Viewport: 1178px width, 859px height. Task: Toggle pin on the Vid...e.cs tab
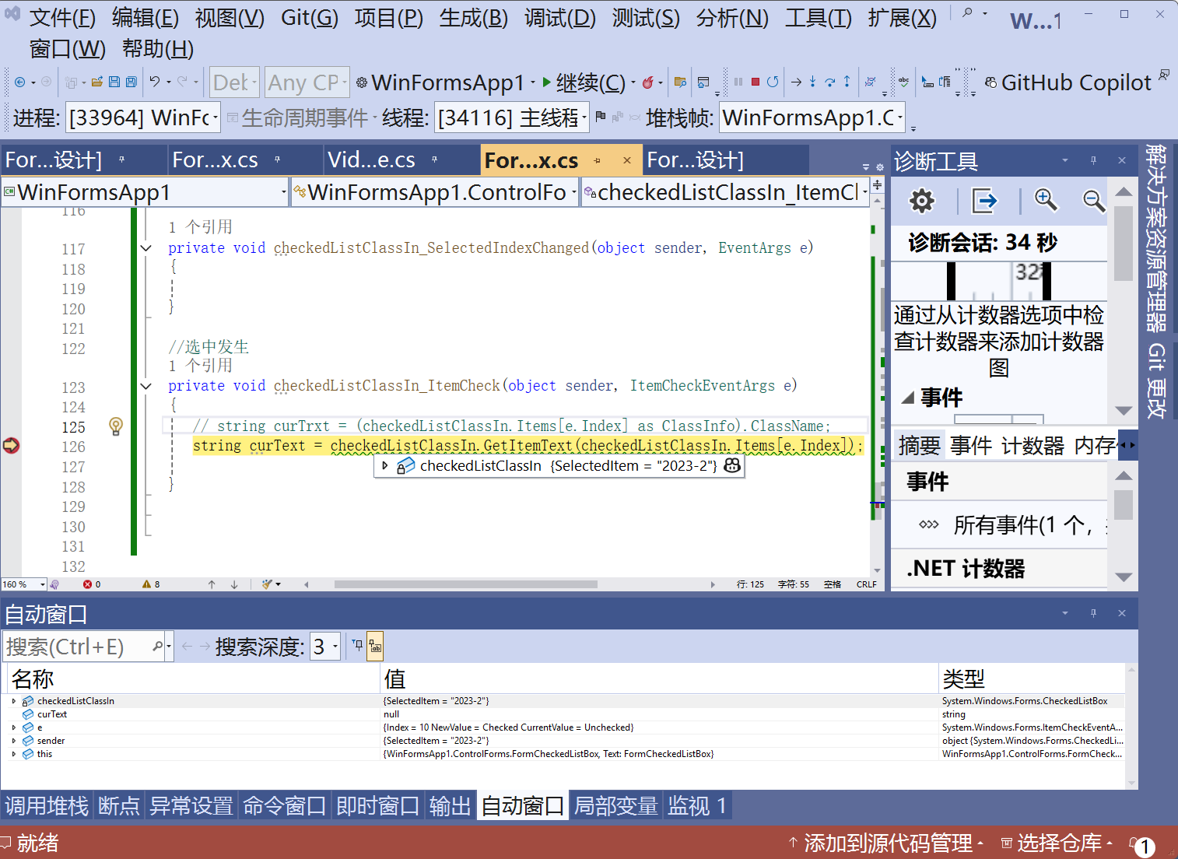(434, 160)
